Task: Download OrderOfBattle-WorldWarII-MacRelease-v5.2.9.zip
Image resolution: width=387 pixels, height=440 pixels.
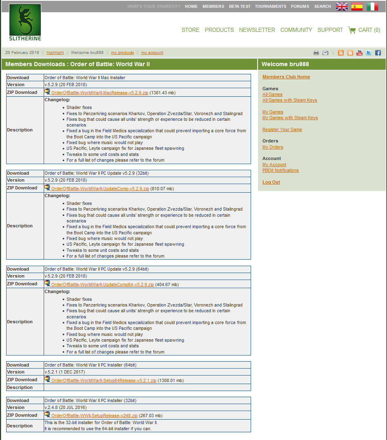Action: click(100, 93)
